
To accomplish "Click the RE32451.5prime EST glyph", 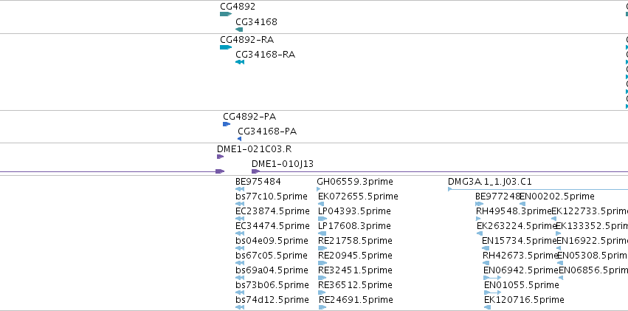I will pyautogui.click(x=322, y=278).
